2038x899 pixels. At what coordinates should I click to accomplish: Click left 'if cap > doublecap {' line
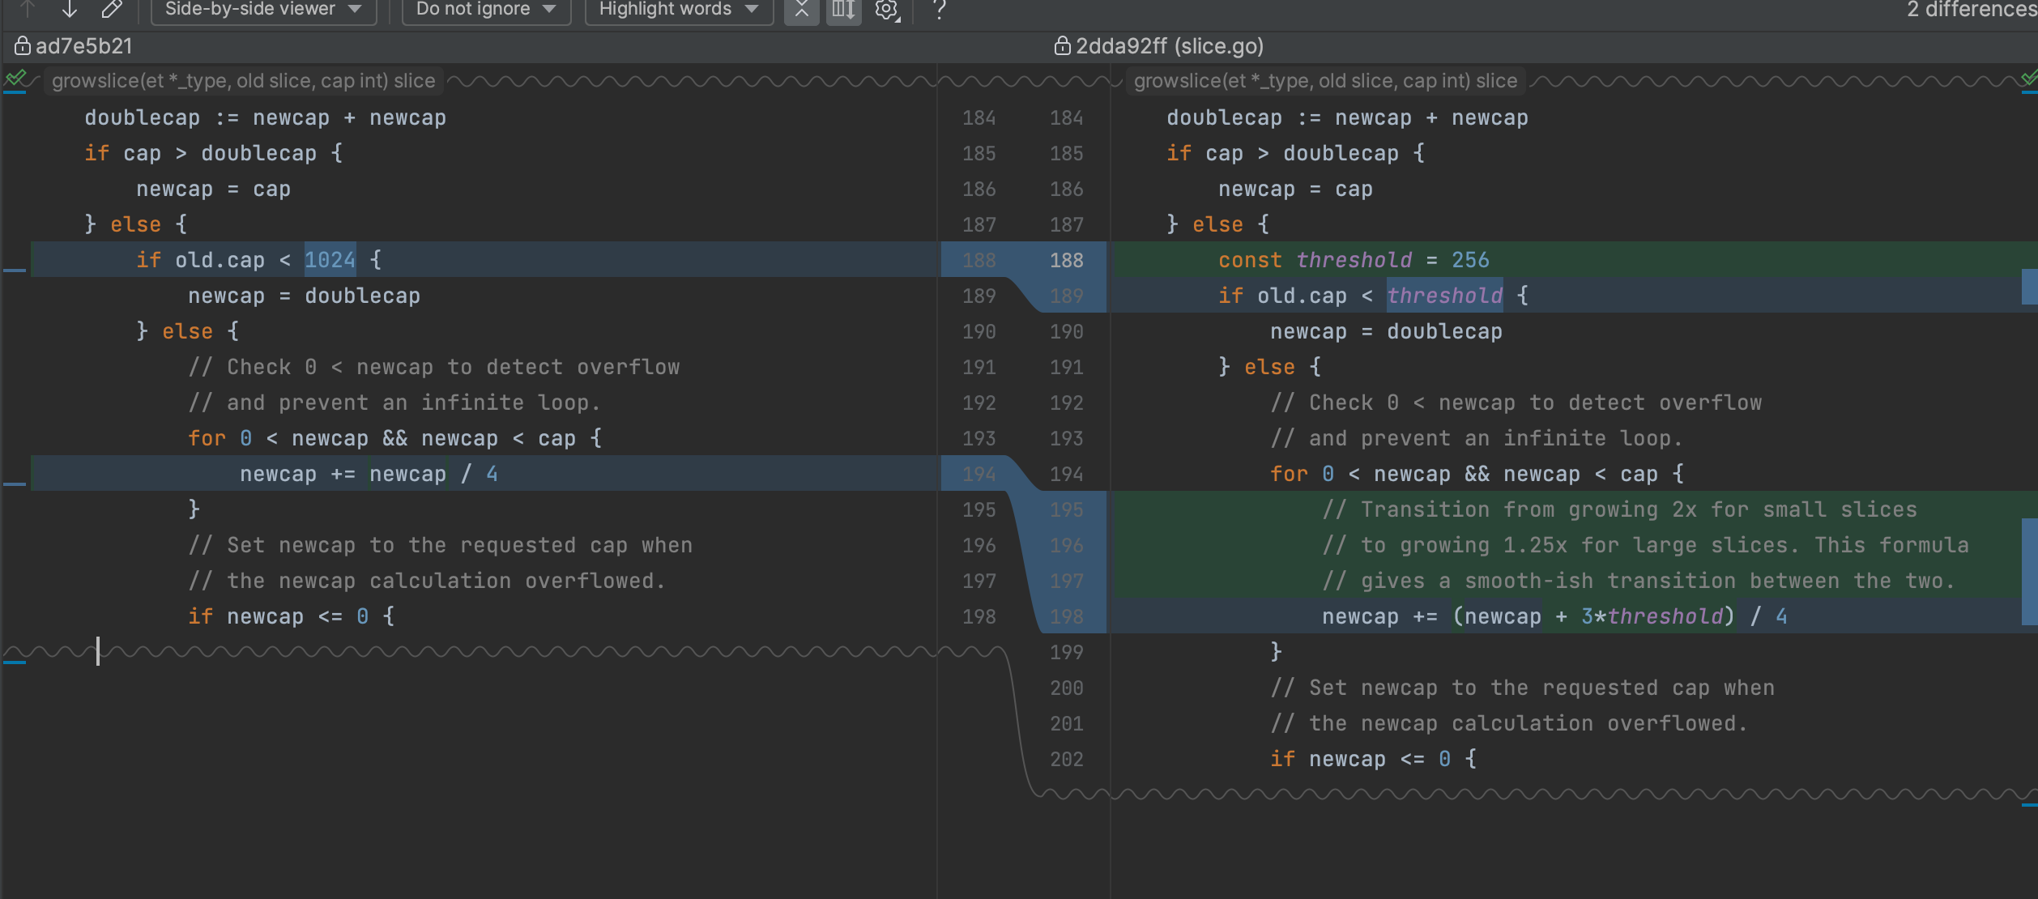pyautogui.click(x=213, y=153)
